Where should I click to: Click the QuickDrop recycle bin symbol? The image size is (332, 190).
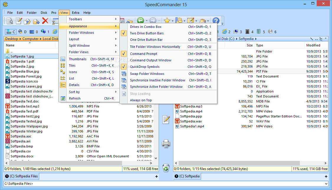pos(166,168)
